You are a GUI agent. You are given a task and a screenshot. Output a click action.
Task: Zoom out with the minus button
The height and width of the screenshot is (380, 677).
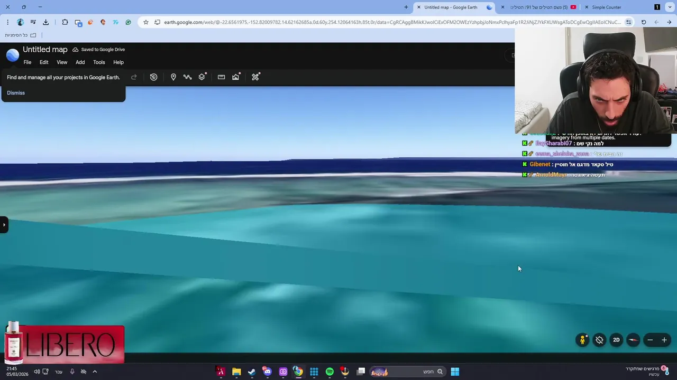point(650,340)
